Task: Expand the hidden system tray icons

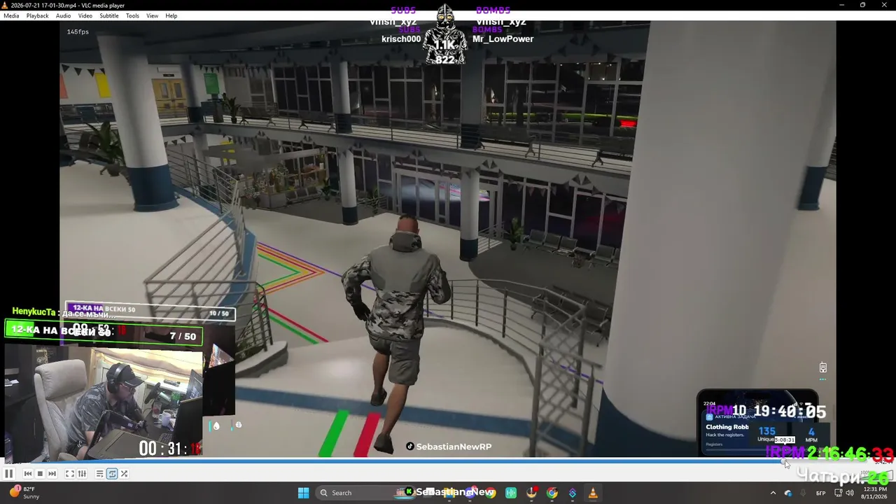Action: pos(773,493)
